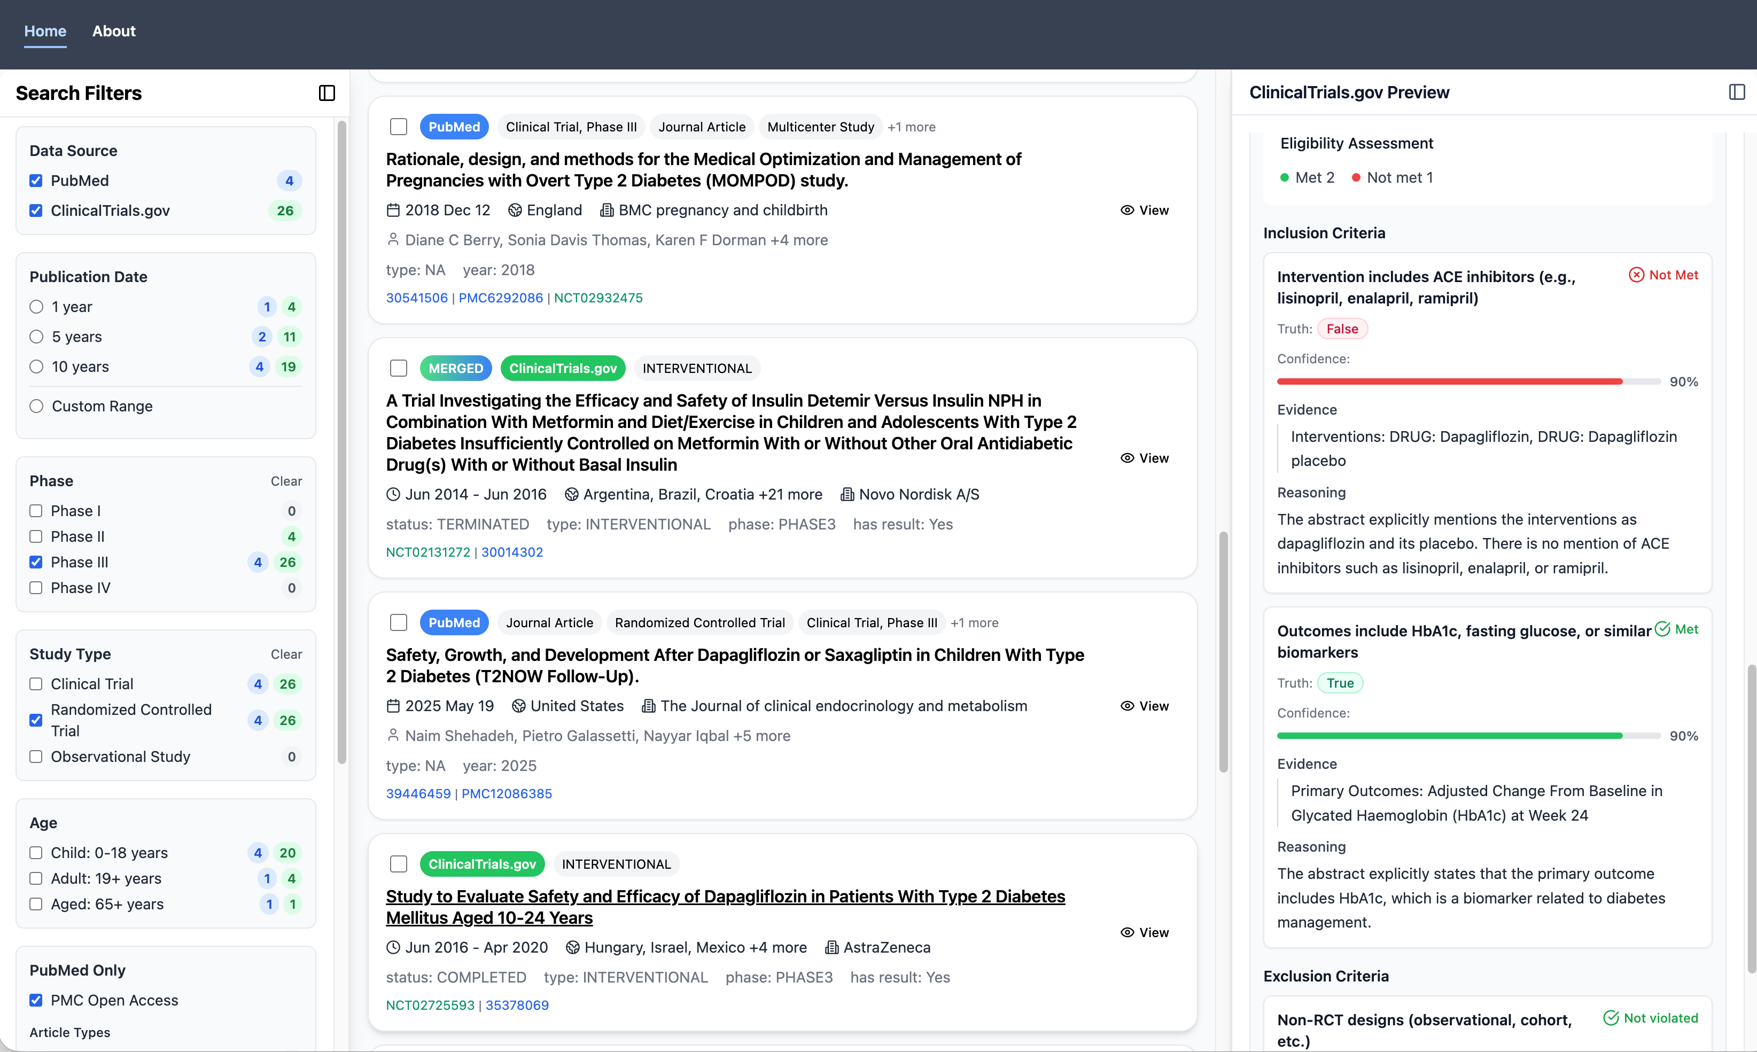Image resolution: width=1757 pixels, height=1052 pixels.
Task: Open the NCT02932475 trial link
Action: pyautogui.click(x=598, y=299)
